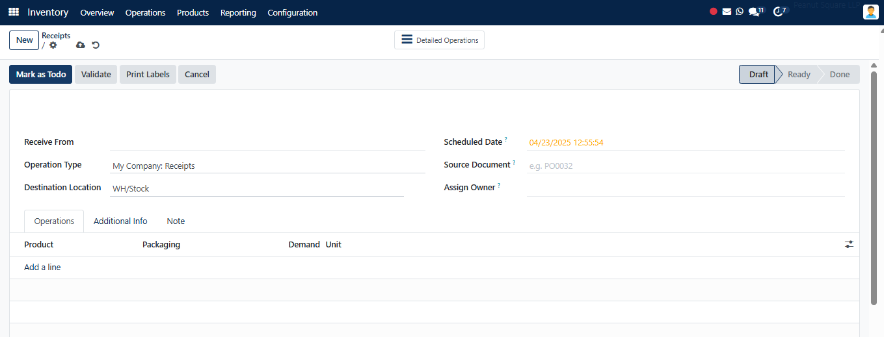This screenshot has height=337, width=884.
Task: Click the Source Document input field
Action: [686, 166]
